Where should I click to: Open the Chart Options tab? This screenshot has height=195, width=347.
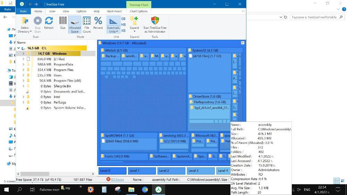tap(138, 11)
